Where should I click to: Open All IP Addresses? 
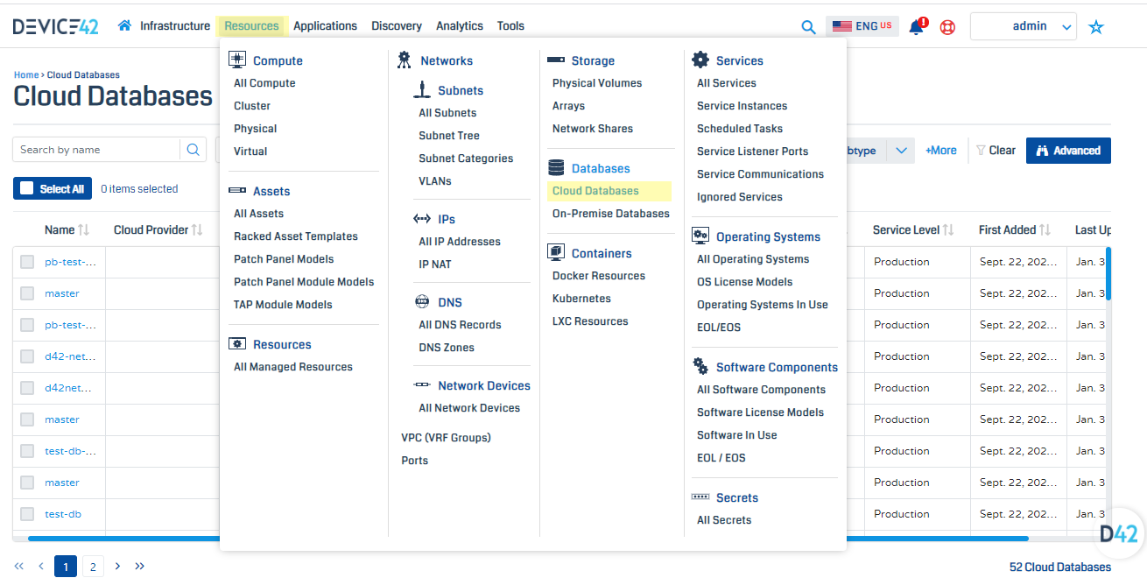click(x=460, y=242)
